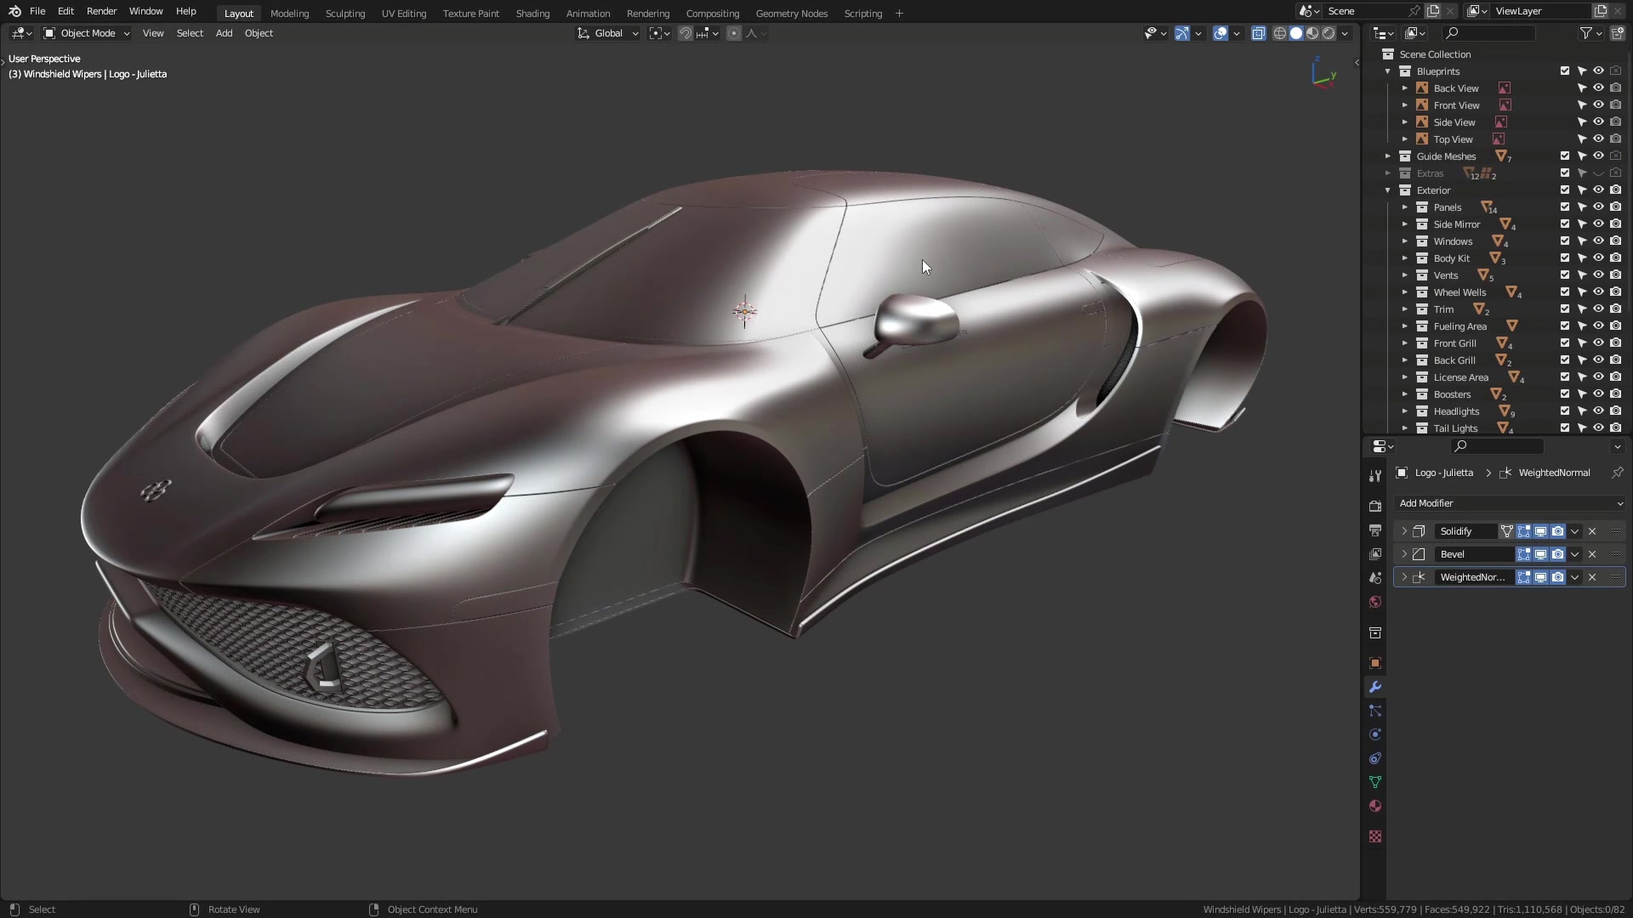1633x918 pixels.
Task: Toggle proportional editing icon
Action: pos(734,33)
